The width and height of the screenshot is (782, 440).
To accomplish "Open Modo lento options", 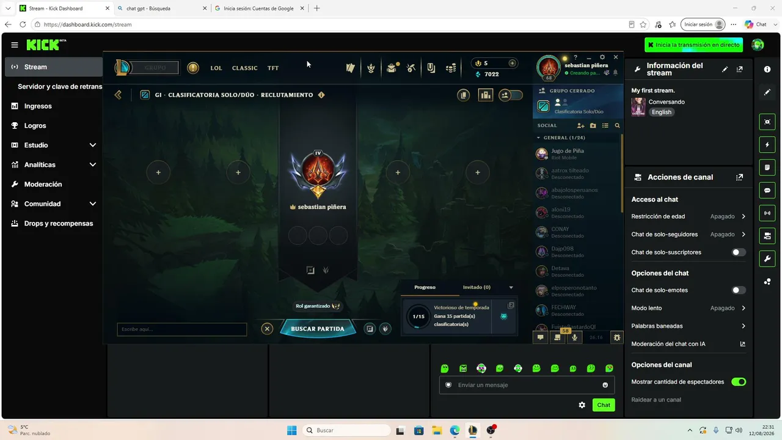I will pyautogui.click(x=689, y=308).
